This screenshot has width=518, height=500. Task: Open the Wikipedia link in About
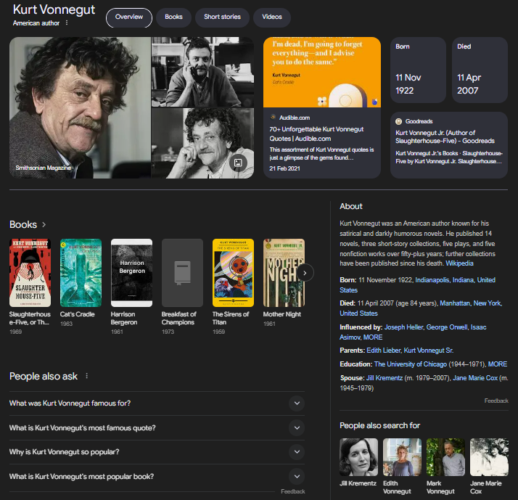tap(459, 263)
